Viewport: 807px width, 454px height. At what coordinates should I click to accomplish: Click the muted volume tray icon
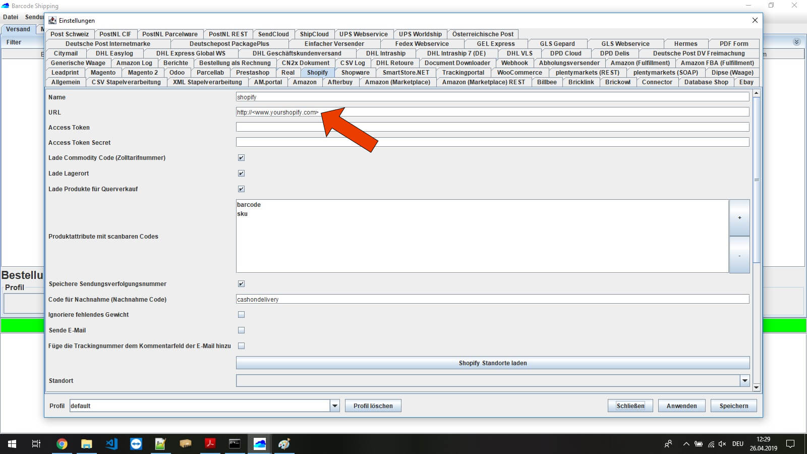coord(722,444)
